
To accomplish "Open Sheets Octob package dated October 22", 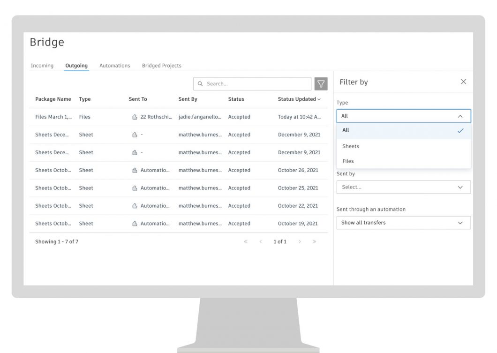I will [53, 206].
